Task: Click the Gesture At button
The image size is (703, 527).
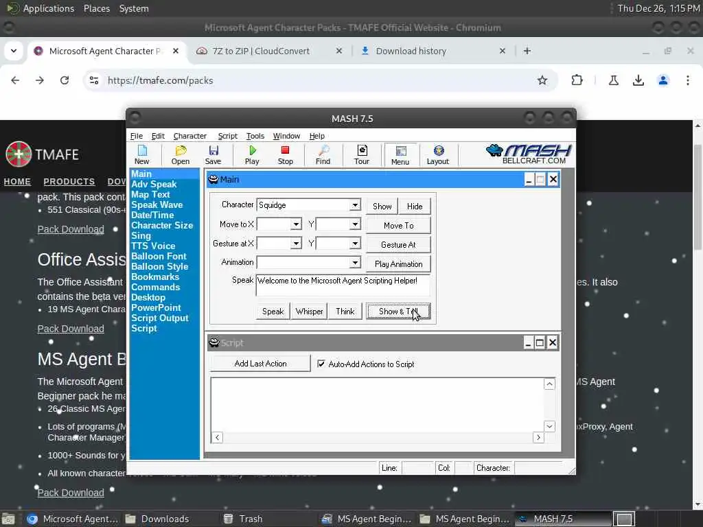Action: [x=399, y=245]
